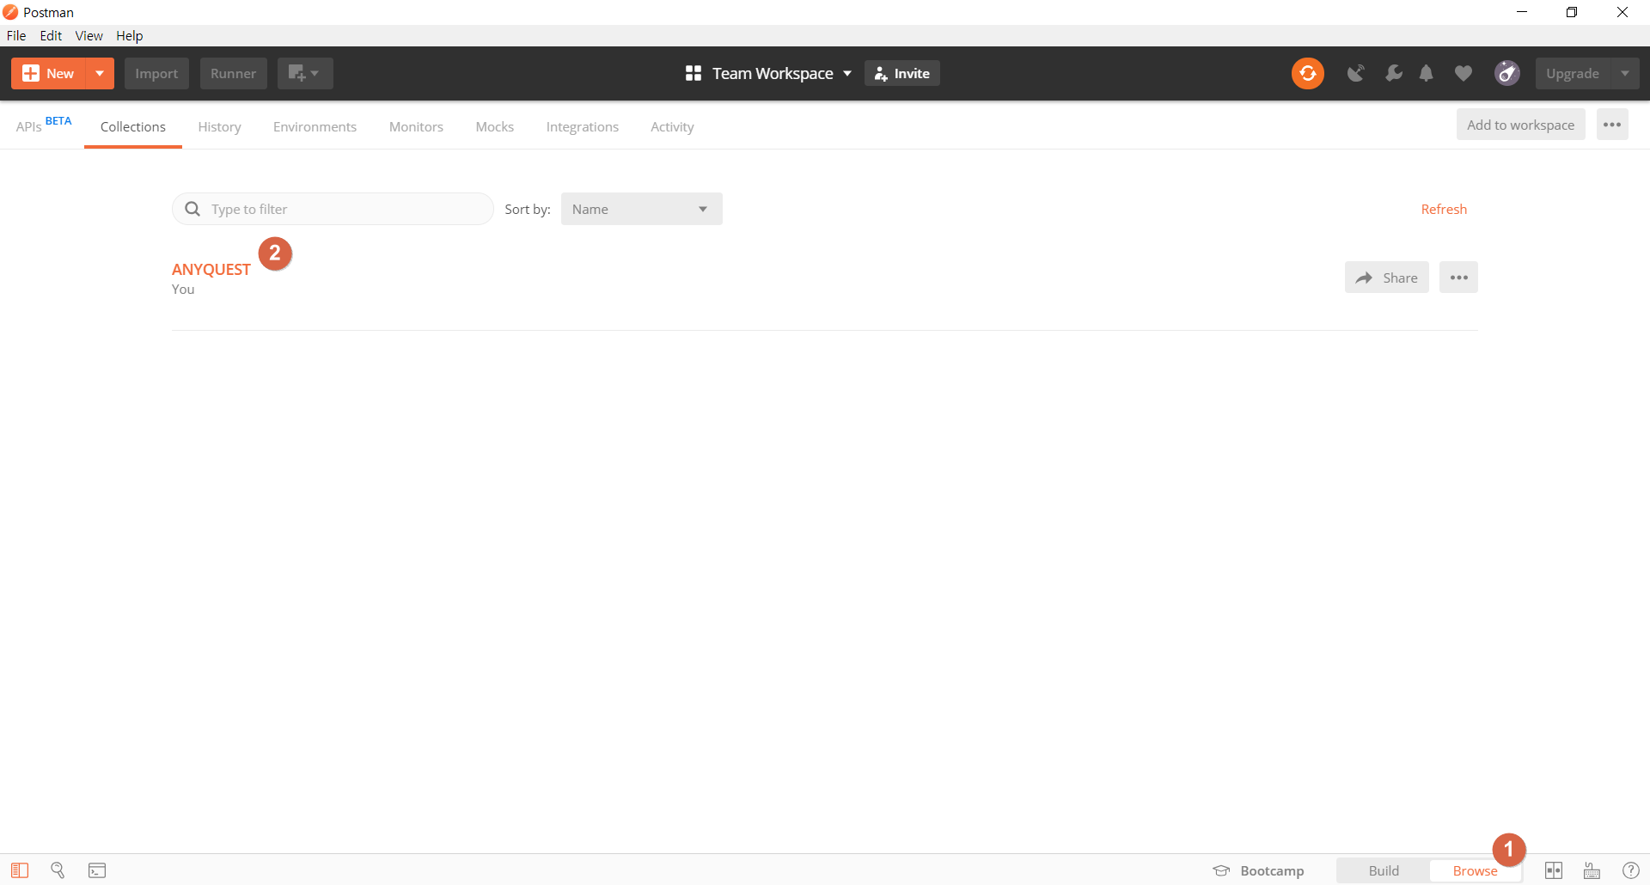
Task: Switch to the History tab
Action: click(219, 126)
